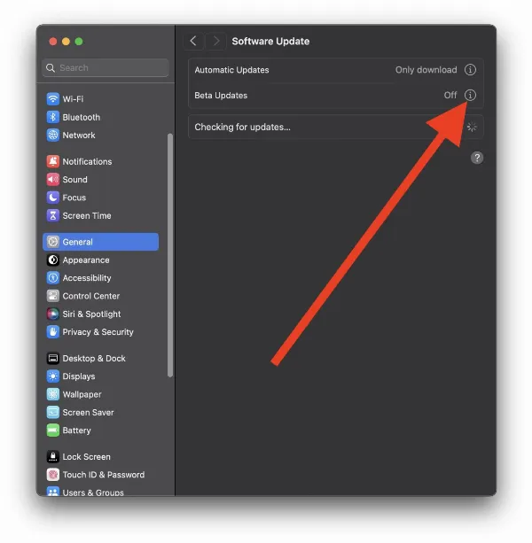Open Privacy & Security hand icon
532x543 pixels.
coord(52,332)
